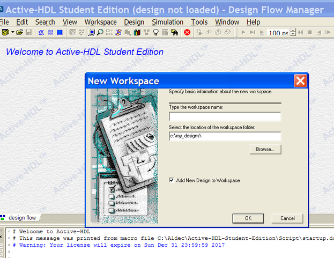Click the yellow folder with binoculars icon
The height and width of the screenshot is (258, 334).
[174, 32]
